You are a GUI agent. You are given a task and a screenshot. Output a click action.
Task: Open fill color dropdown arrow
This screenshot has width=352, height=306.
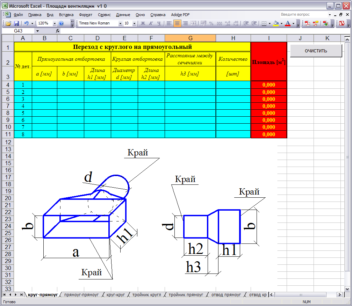click(x=281, y=23)
